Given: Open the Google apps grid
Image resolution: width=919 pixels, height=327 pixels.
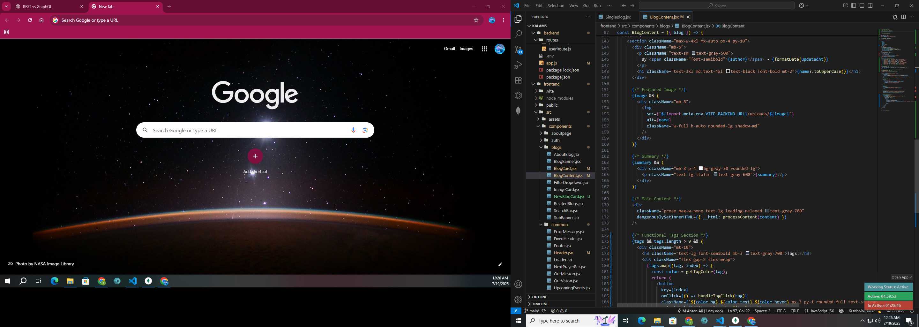Looking at the screenshot, I should coord(484,49).
